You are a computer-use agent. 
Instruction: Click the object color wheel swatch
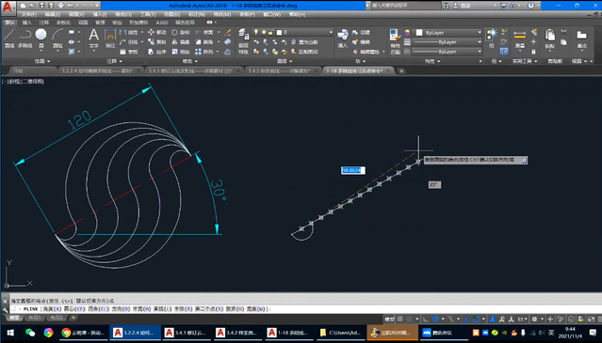(407, 33)
